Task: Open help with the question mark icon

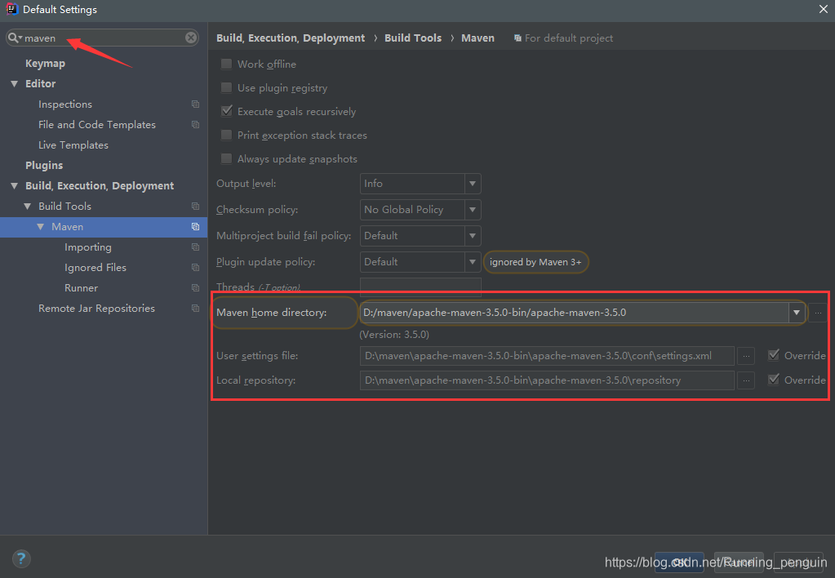Action: pos(20,559)
